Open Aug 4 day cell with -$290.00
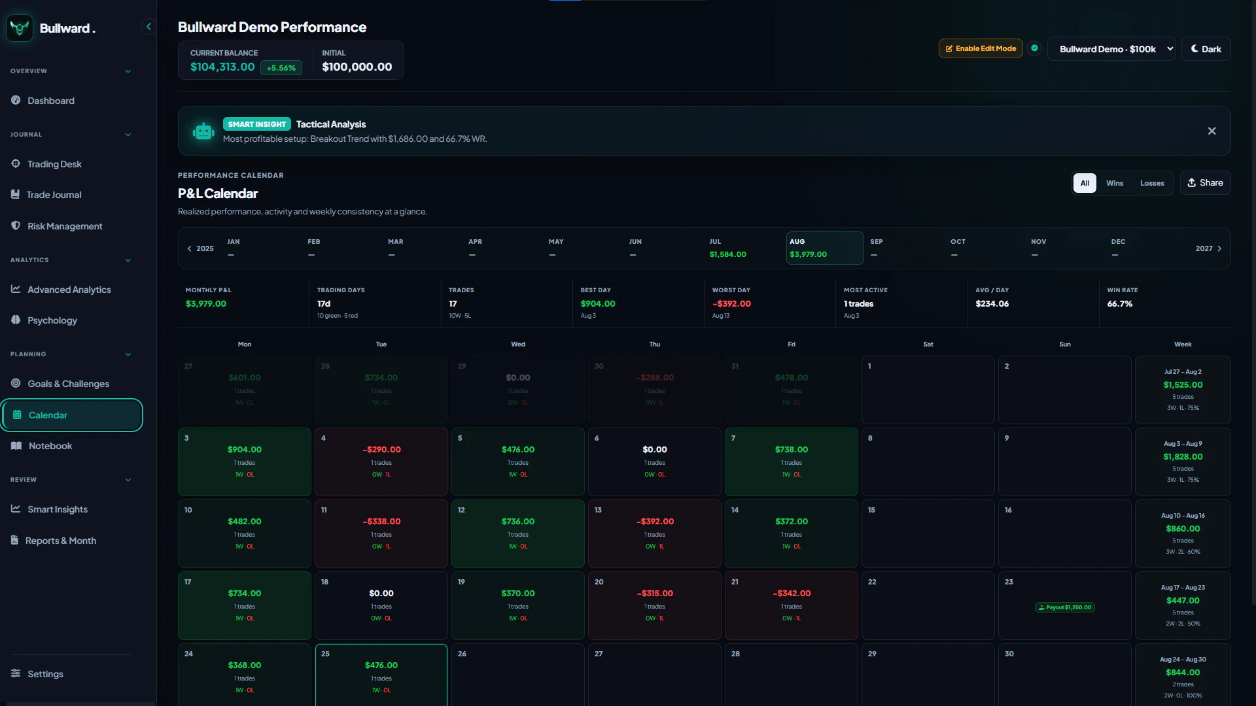This screenshot has height=706, width=1256. [x=381, y=462]
